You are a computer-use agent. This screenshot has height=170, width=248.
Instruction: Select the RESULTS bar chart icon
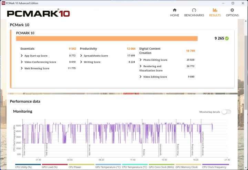215,10
